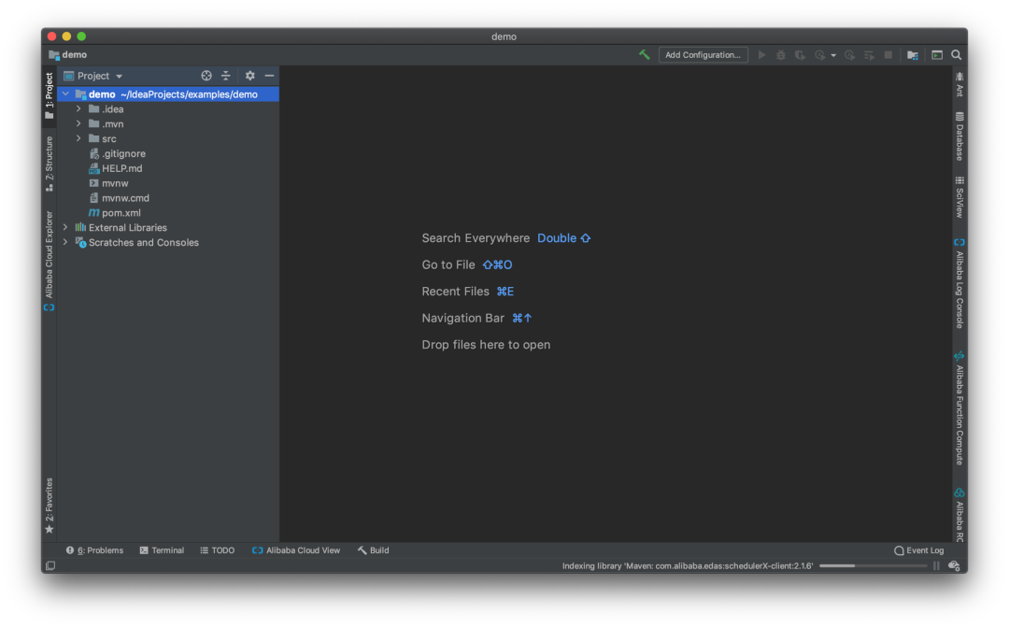Expand the src folder

(x=79, y=138)
